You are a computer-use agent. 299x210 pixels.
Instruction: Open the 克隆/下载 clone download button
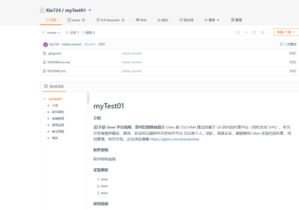pyautogui.click(x=286, y=32)
